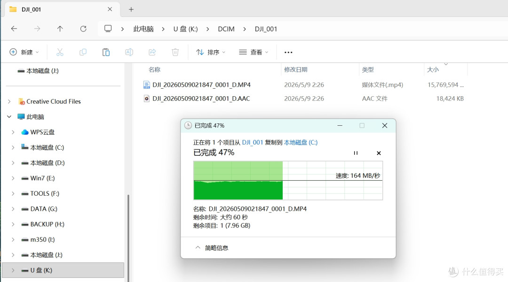Click the Share icon in the toolbar
The image size is (508, 282).
coord(152,52)
